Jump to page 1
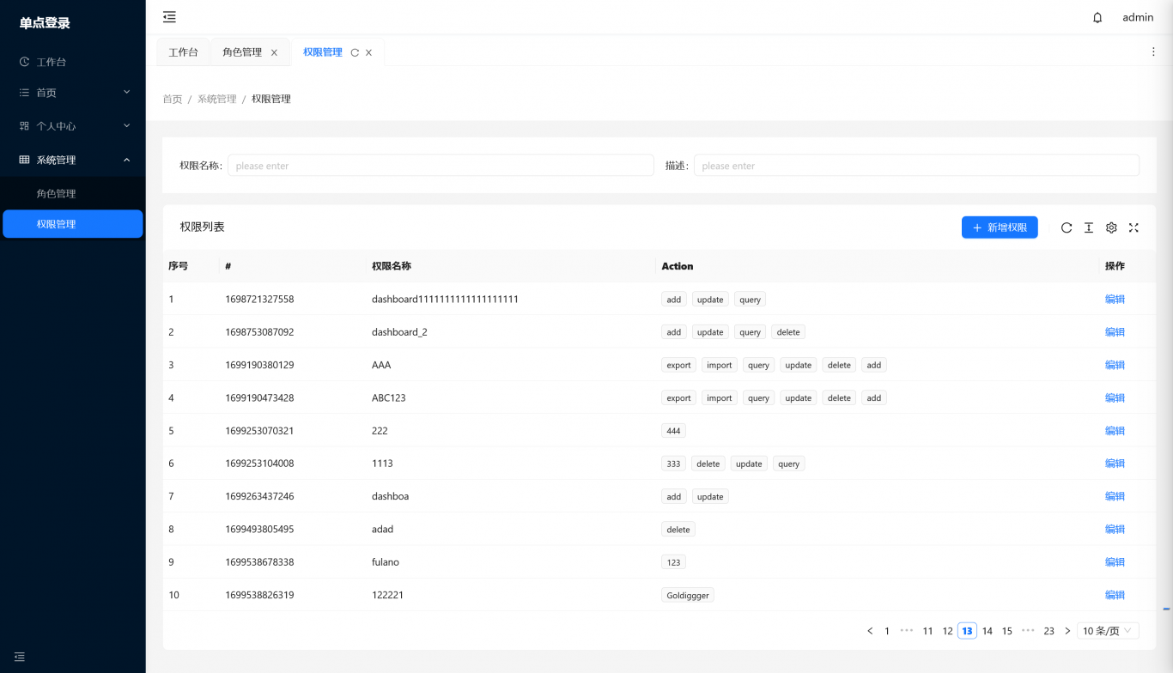This screenshot has width=1173, height=673. (x=887, y=631)
